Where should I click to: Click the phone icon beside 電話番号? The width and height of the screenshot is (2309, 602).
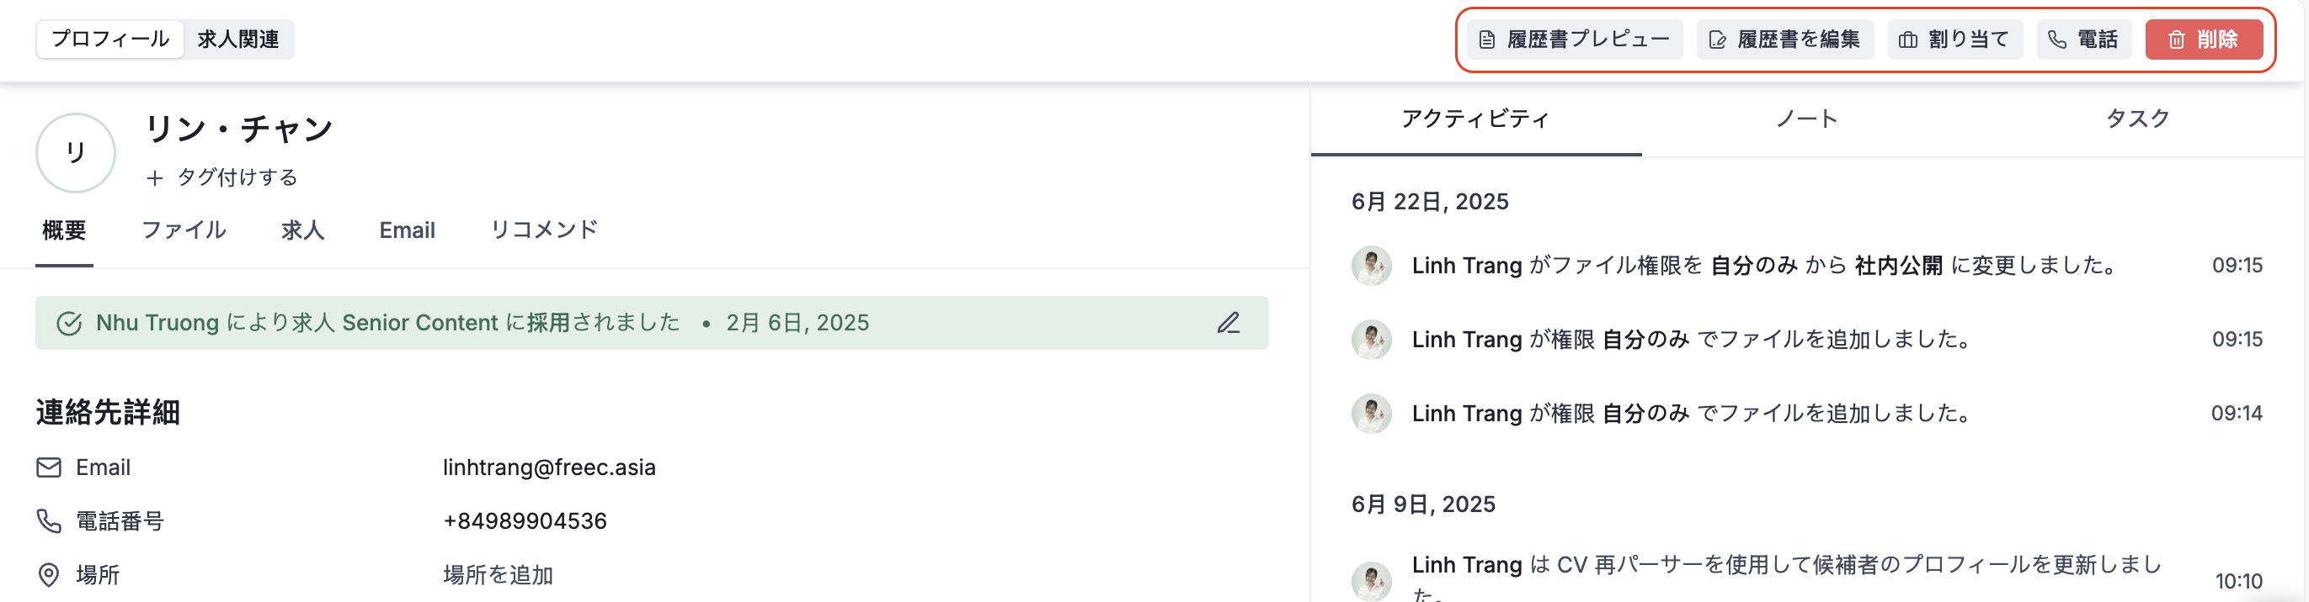(48, 520)
